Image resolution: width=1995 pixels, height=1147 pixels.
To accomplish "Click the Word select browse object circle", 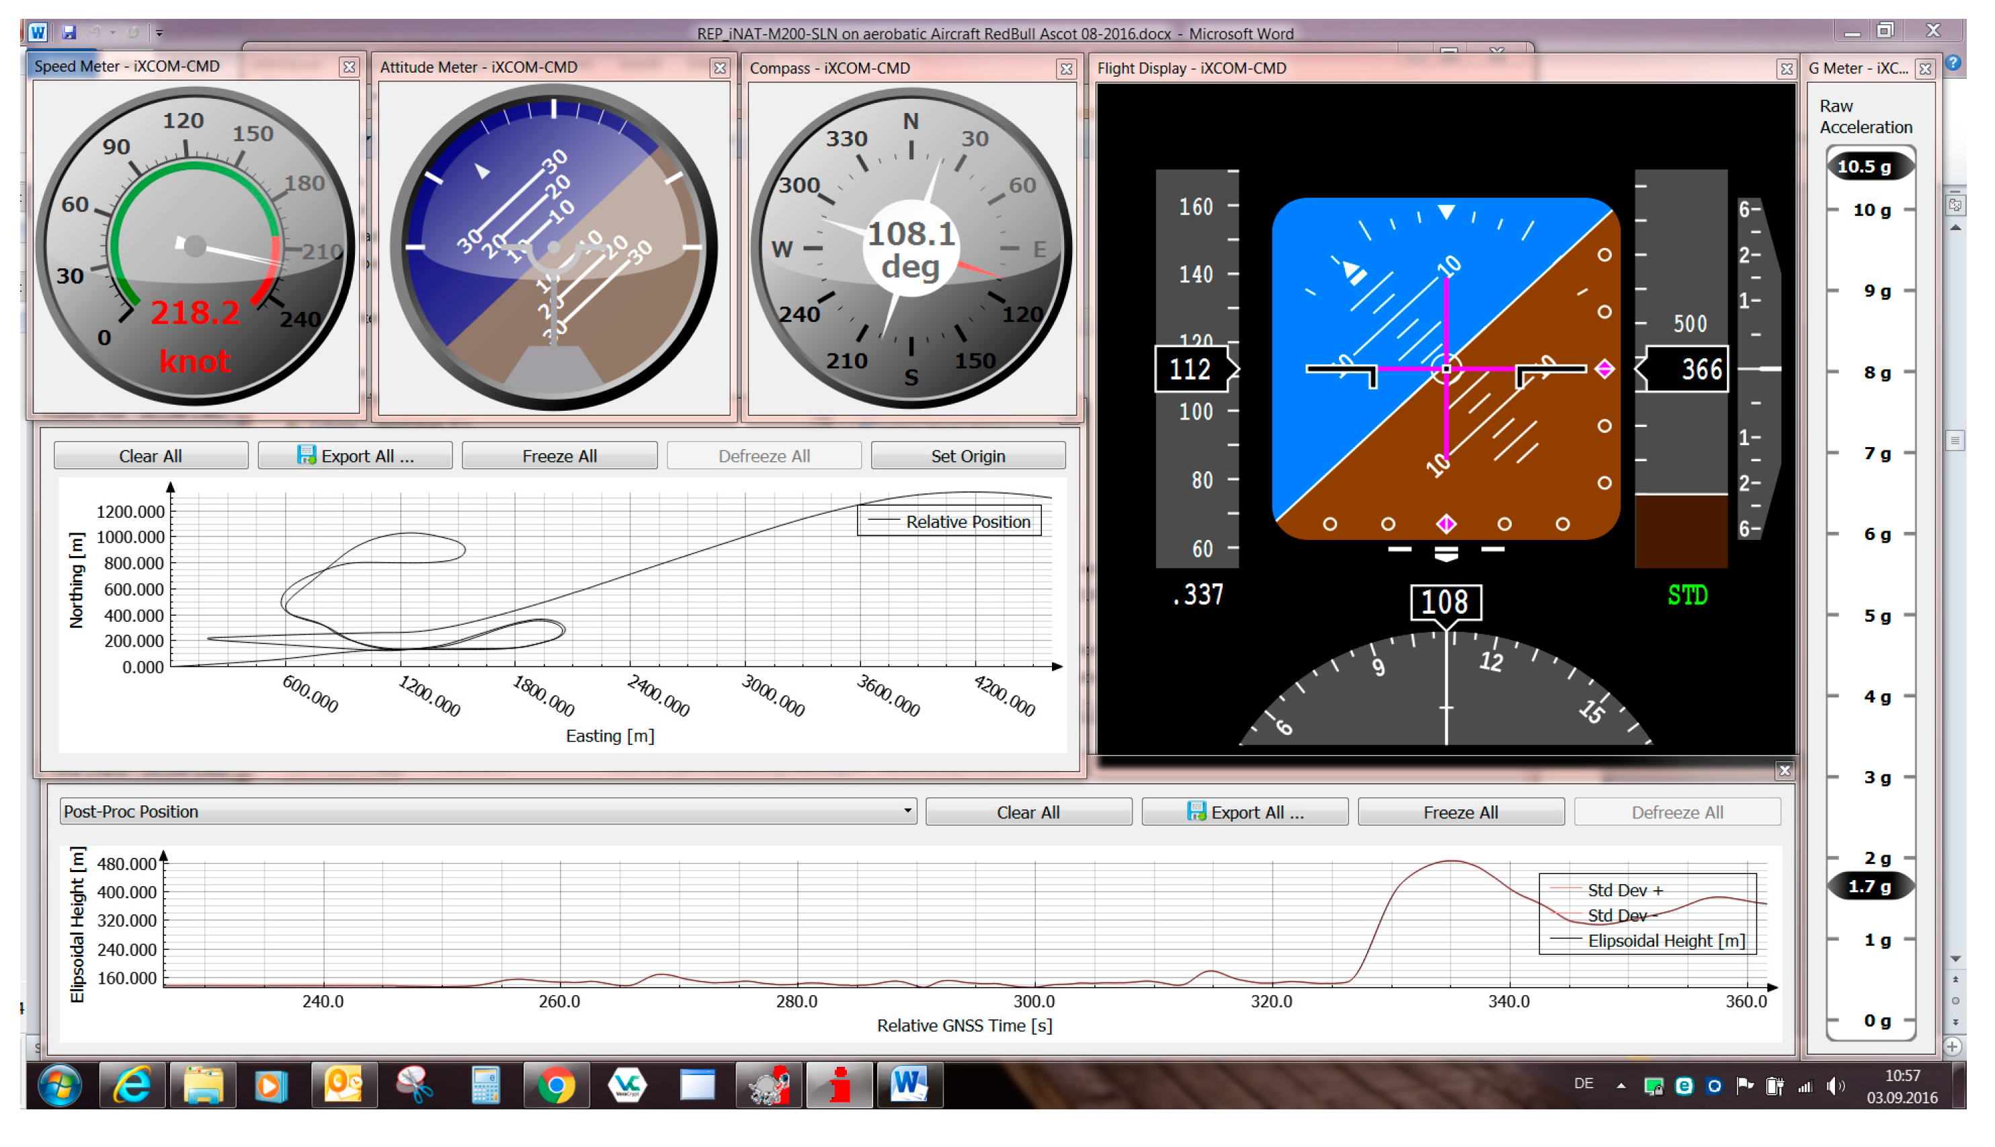I will [x=1955, y=1001].
